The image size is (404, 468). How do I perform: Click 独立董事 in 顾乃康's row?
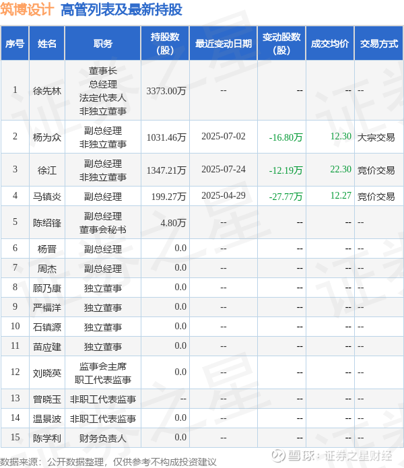tap(103, 288)
